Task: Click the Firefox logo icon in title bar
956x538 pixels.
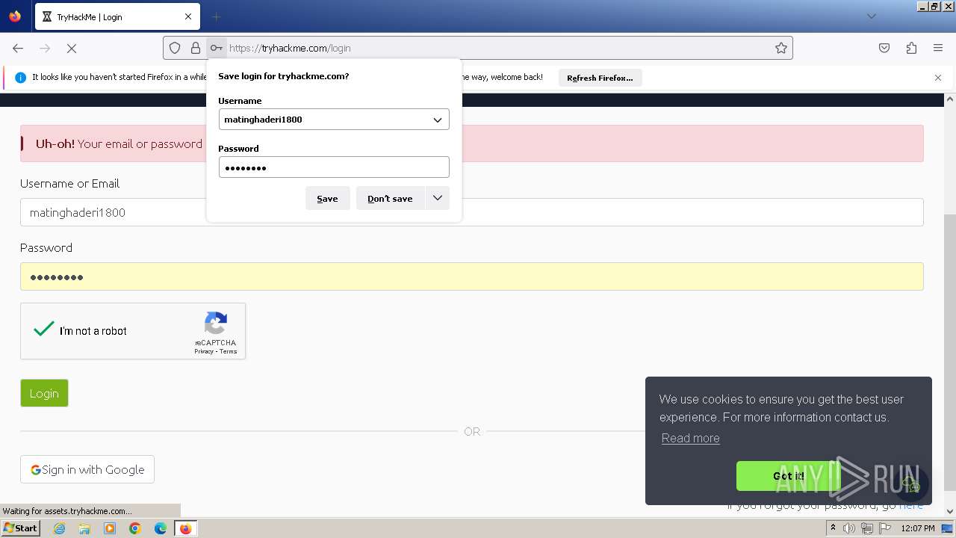Action: (15, 16)
